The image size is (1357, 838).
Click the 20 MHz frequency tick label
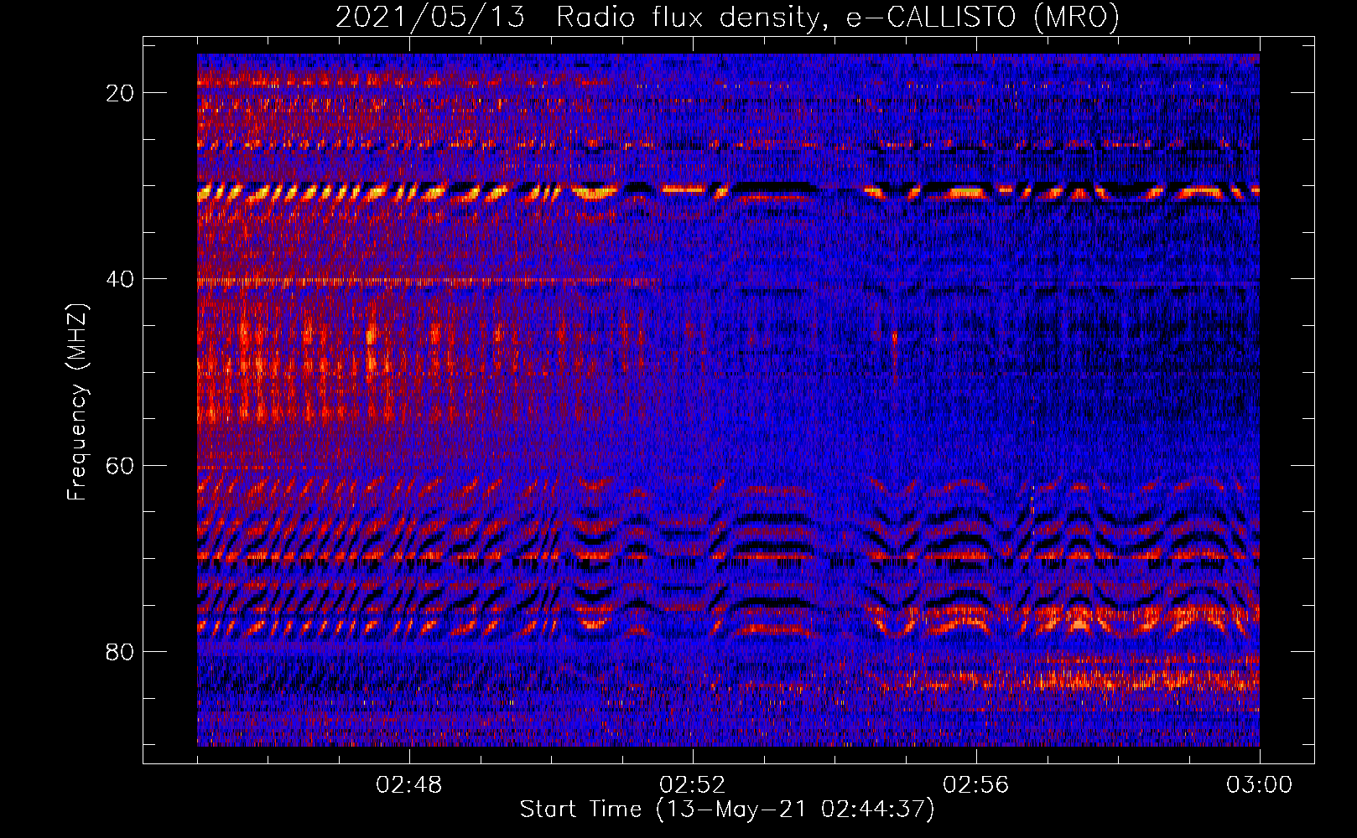coord(120,93)
